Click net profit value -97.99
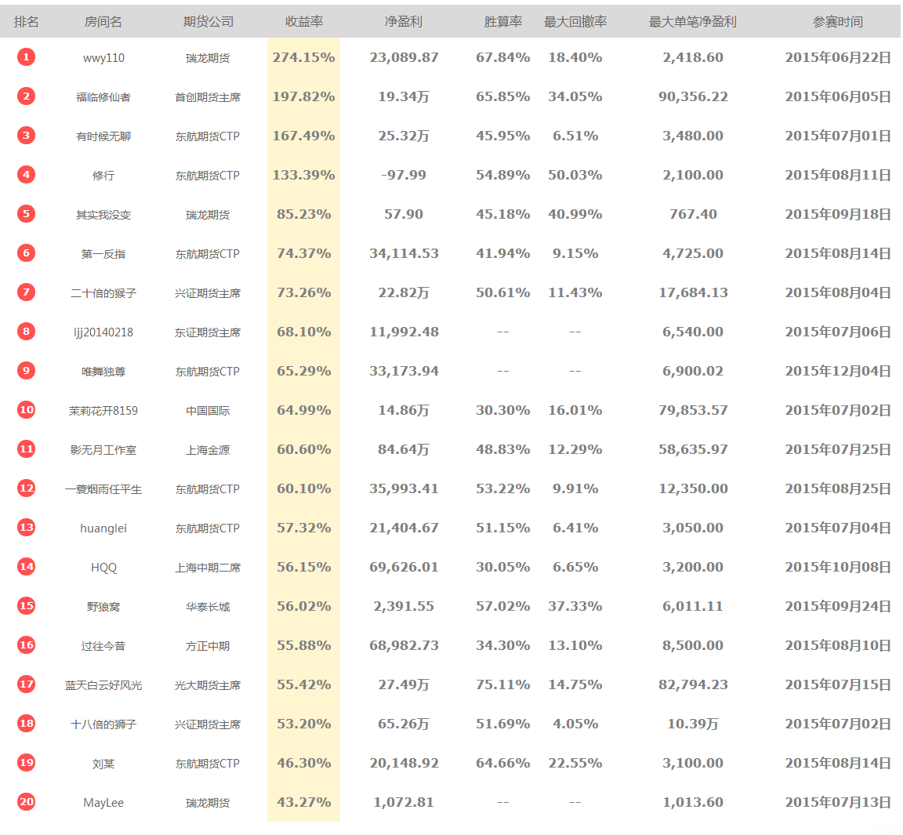This screenshot has width=903, height=835. coord(404,175)
